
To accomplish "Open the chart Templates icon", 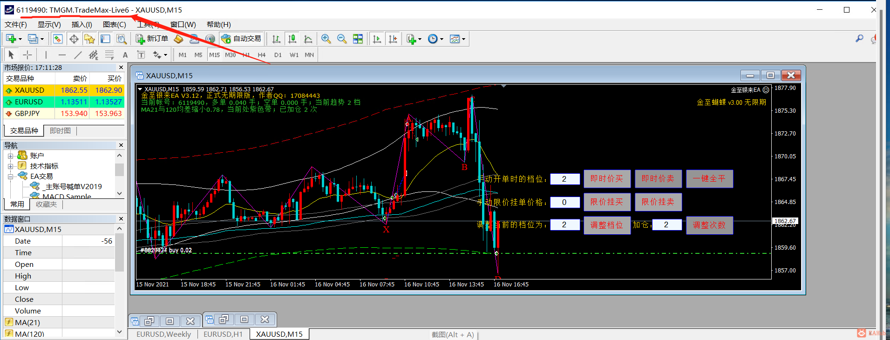I will coord(455,39).
